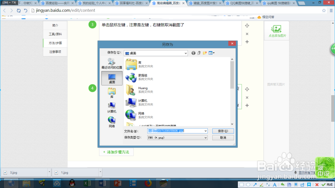Bookmark the page with the star icon
Viewport: 335px width, 188px height.
pos(324,10)
